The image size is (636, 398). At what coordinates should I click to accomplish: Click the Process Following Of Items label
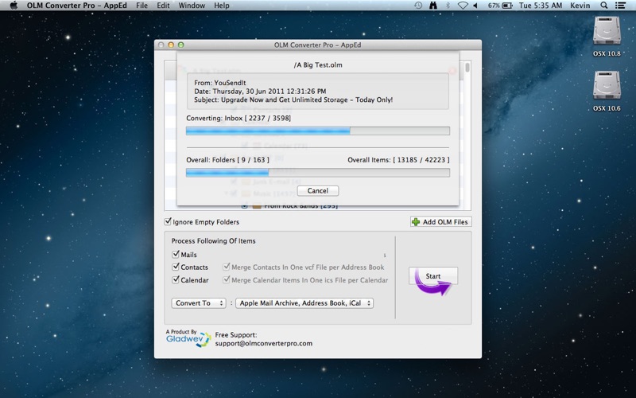213,241
